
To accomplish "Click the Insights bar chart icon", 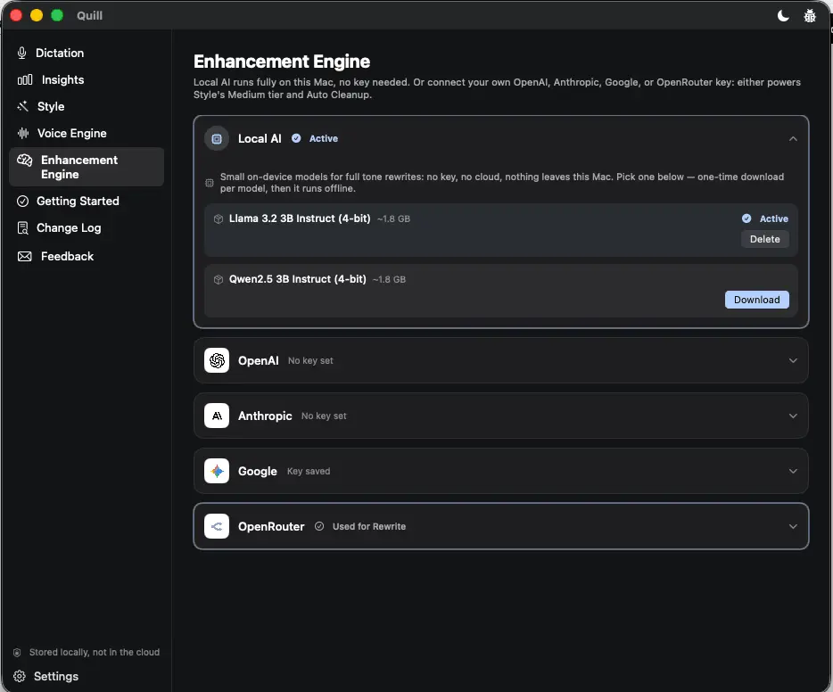I will [x=25, y=79].
